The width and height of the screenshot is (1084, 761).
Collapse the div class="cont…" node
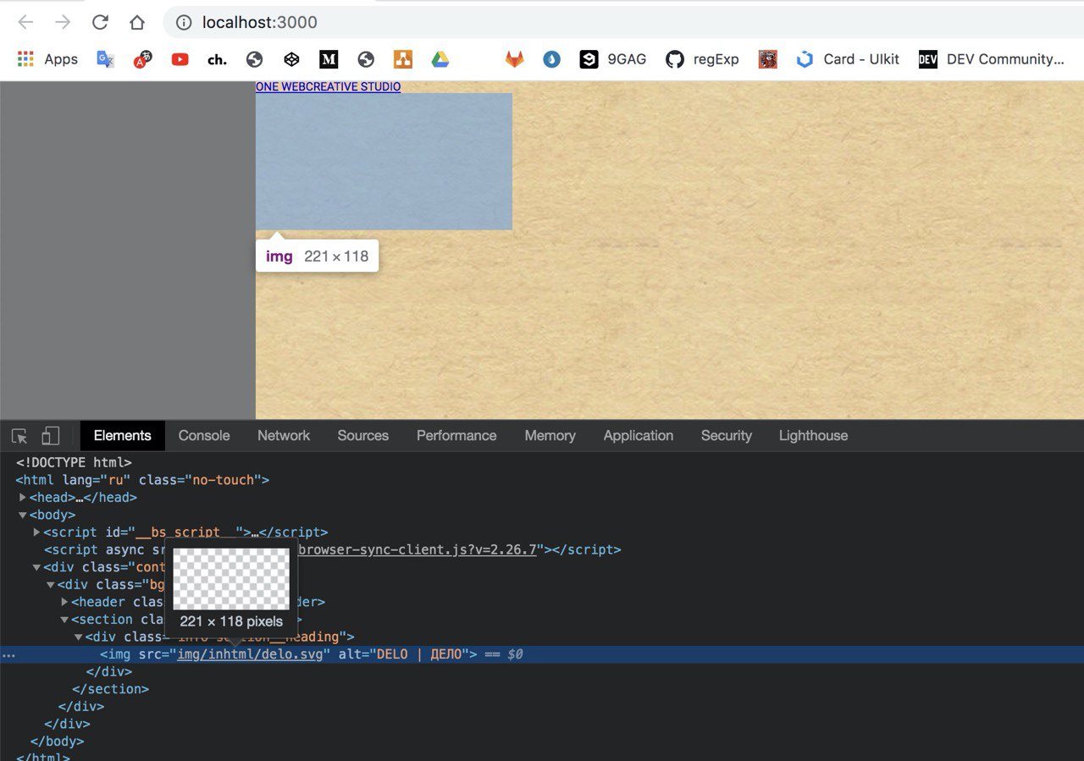pyautogui.click(x=36, y=567)
